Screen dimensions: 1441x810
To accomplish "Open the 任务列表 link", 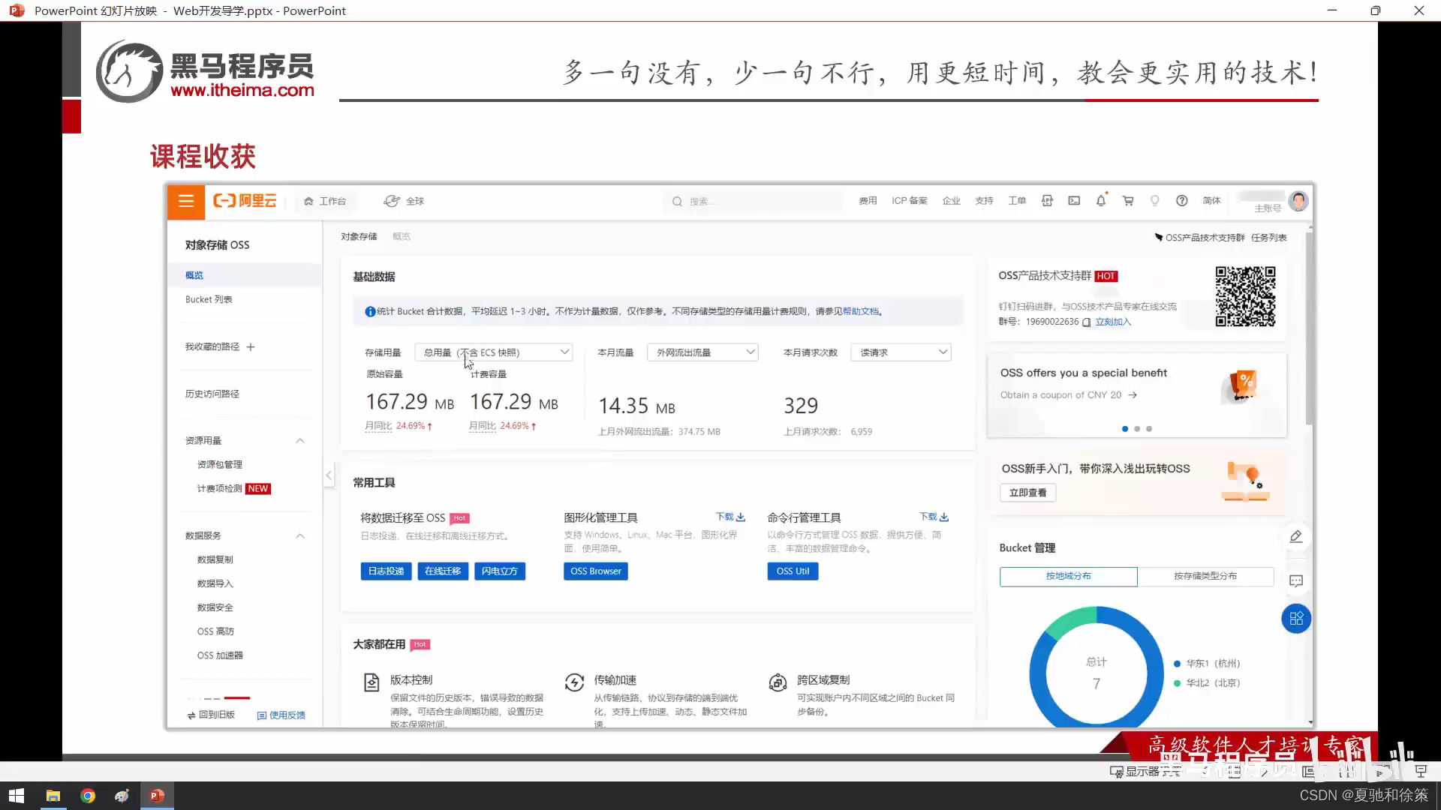I will (1268, 238).
